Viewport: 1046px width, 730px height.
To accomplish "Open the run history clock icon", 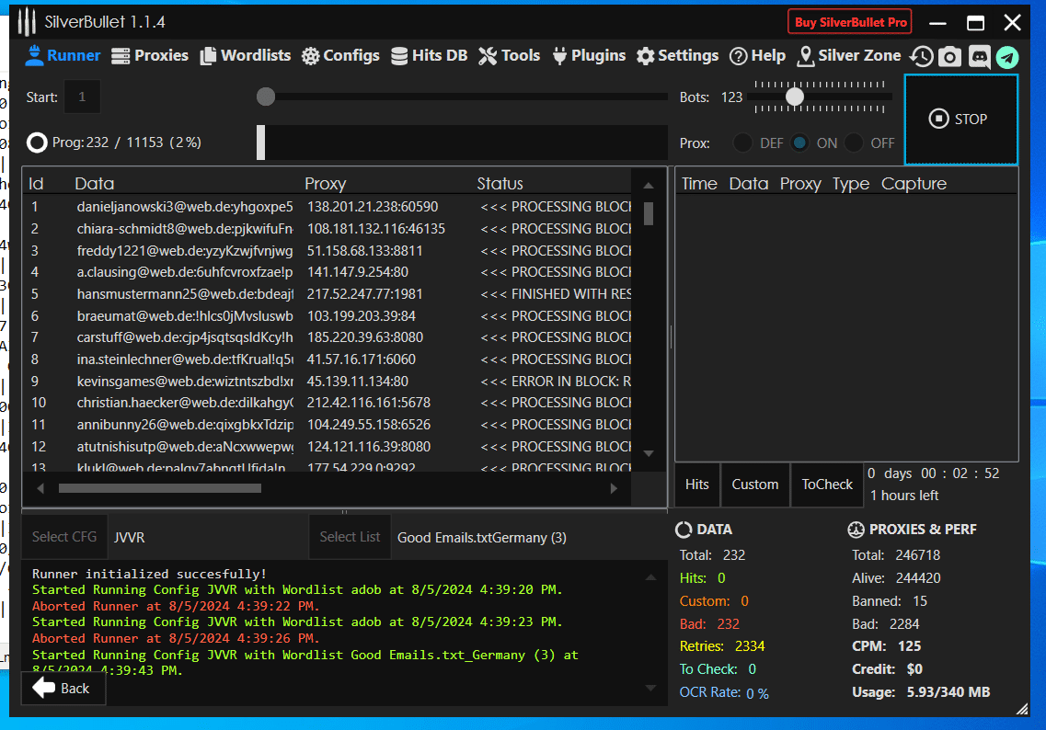I will coord(921,56).
